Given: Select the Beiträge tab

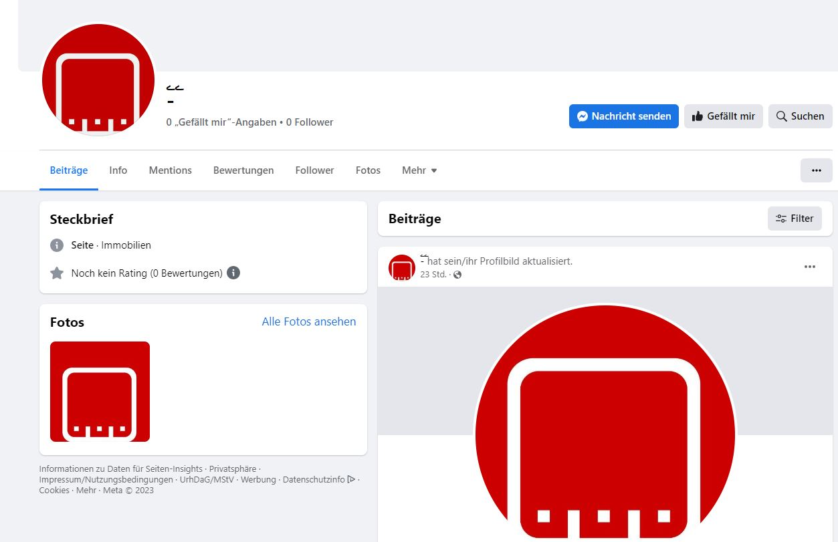Looking at the screenshot, I should (69, 170).
